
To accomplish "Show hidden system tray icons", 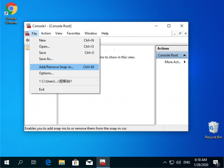I will [165, 162].
